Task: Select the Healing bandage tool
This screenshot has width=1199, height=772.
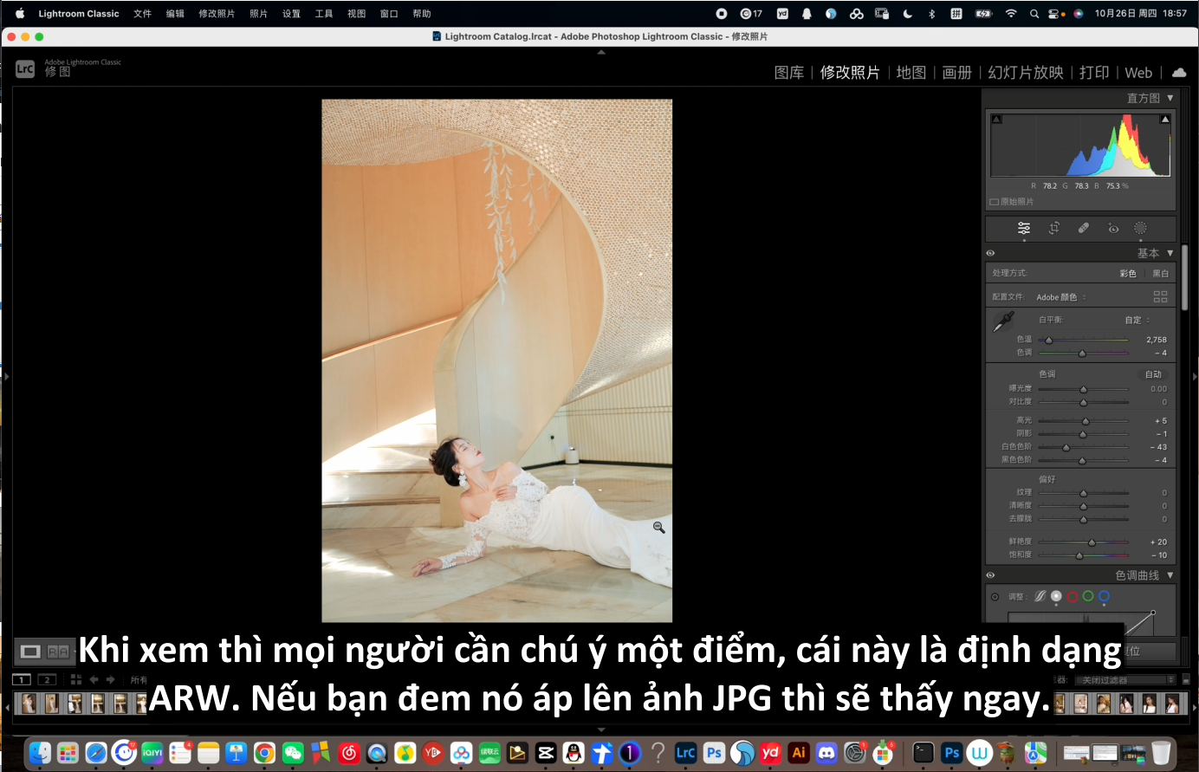Action: point(1083,228)
